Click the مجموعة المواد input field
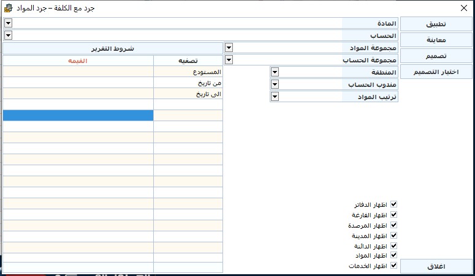 [287, 48]
